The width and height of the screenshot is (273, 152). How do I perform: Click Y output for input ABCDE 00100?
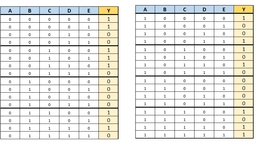[108, 50]
